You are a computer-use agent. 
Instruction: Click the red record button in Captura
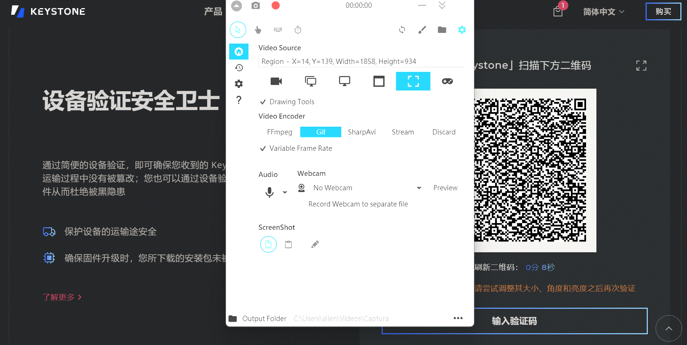(x=275, y=6)
